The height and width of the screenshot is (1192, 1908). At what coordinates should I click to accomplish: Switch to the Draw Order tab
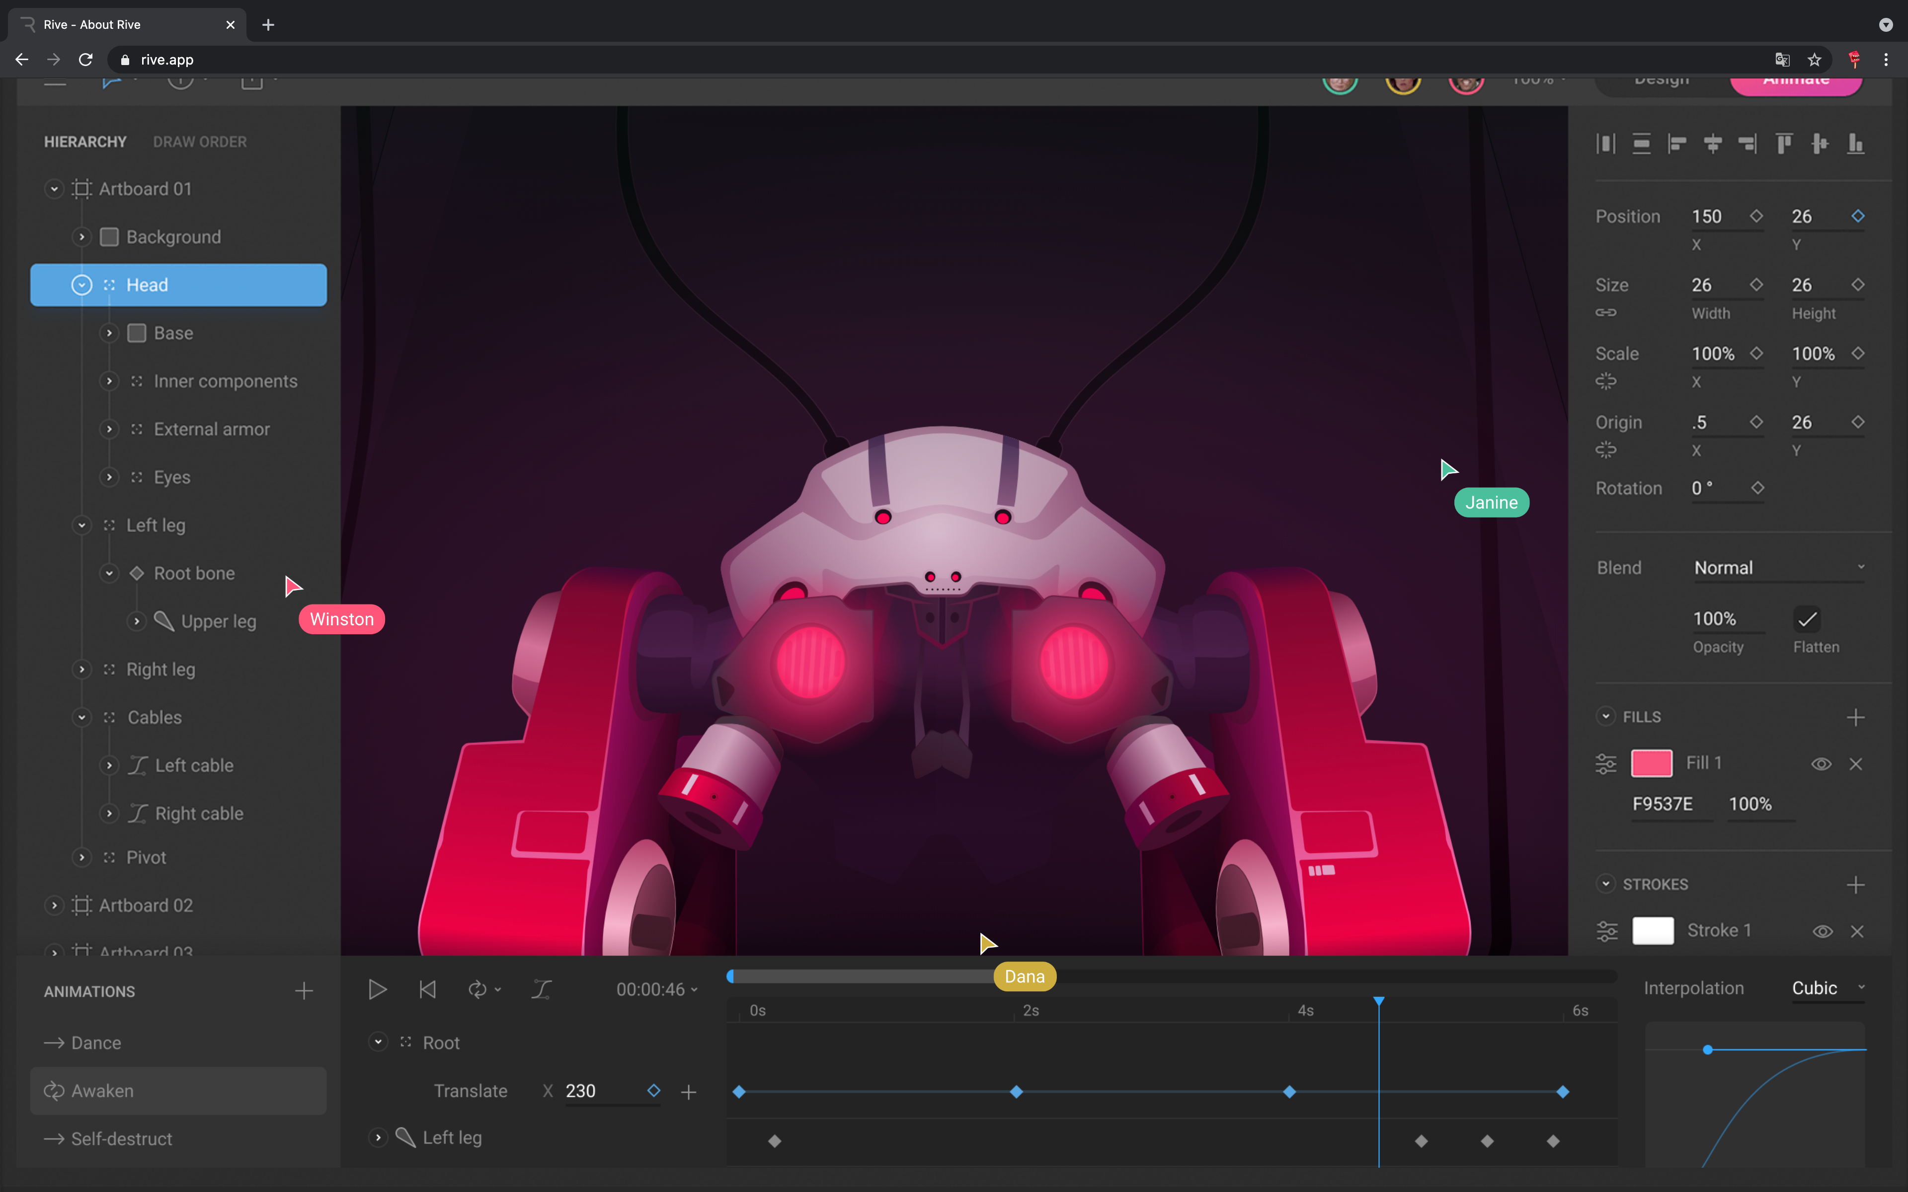tap(199, 142)
